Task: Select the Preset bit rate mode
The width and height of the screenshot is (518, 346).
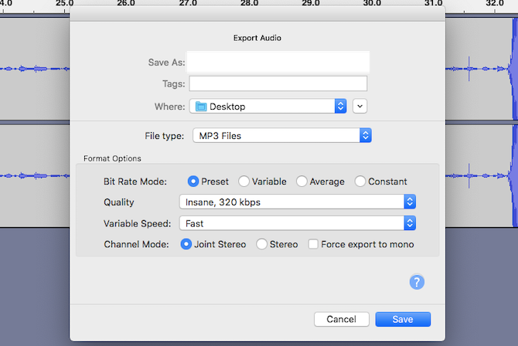Action: 194,181
